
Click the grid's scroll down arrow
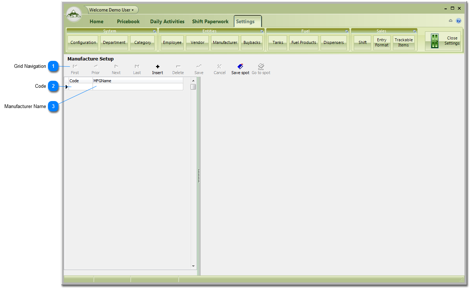pos(193,266)
